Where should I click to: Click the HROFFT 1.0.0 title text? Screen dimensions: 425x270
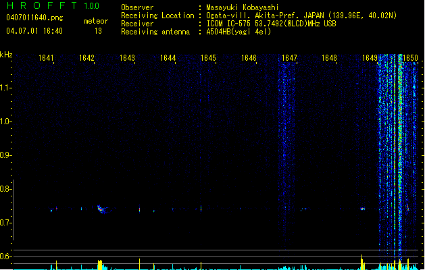(x=53, y=5)
